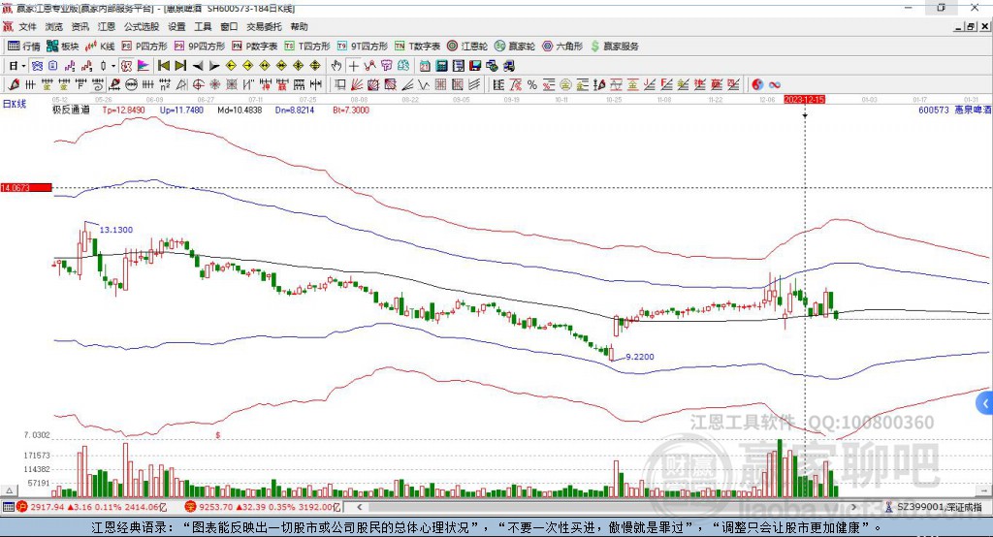The width and height of the screenshot is (993, 537).
Task: Open the 9P四方形 tool
Action: pyautogui.click(x=200, y=47)
